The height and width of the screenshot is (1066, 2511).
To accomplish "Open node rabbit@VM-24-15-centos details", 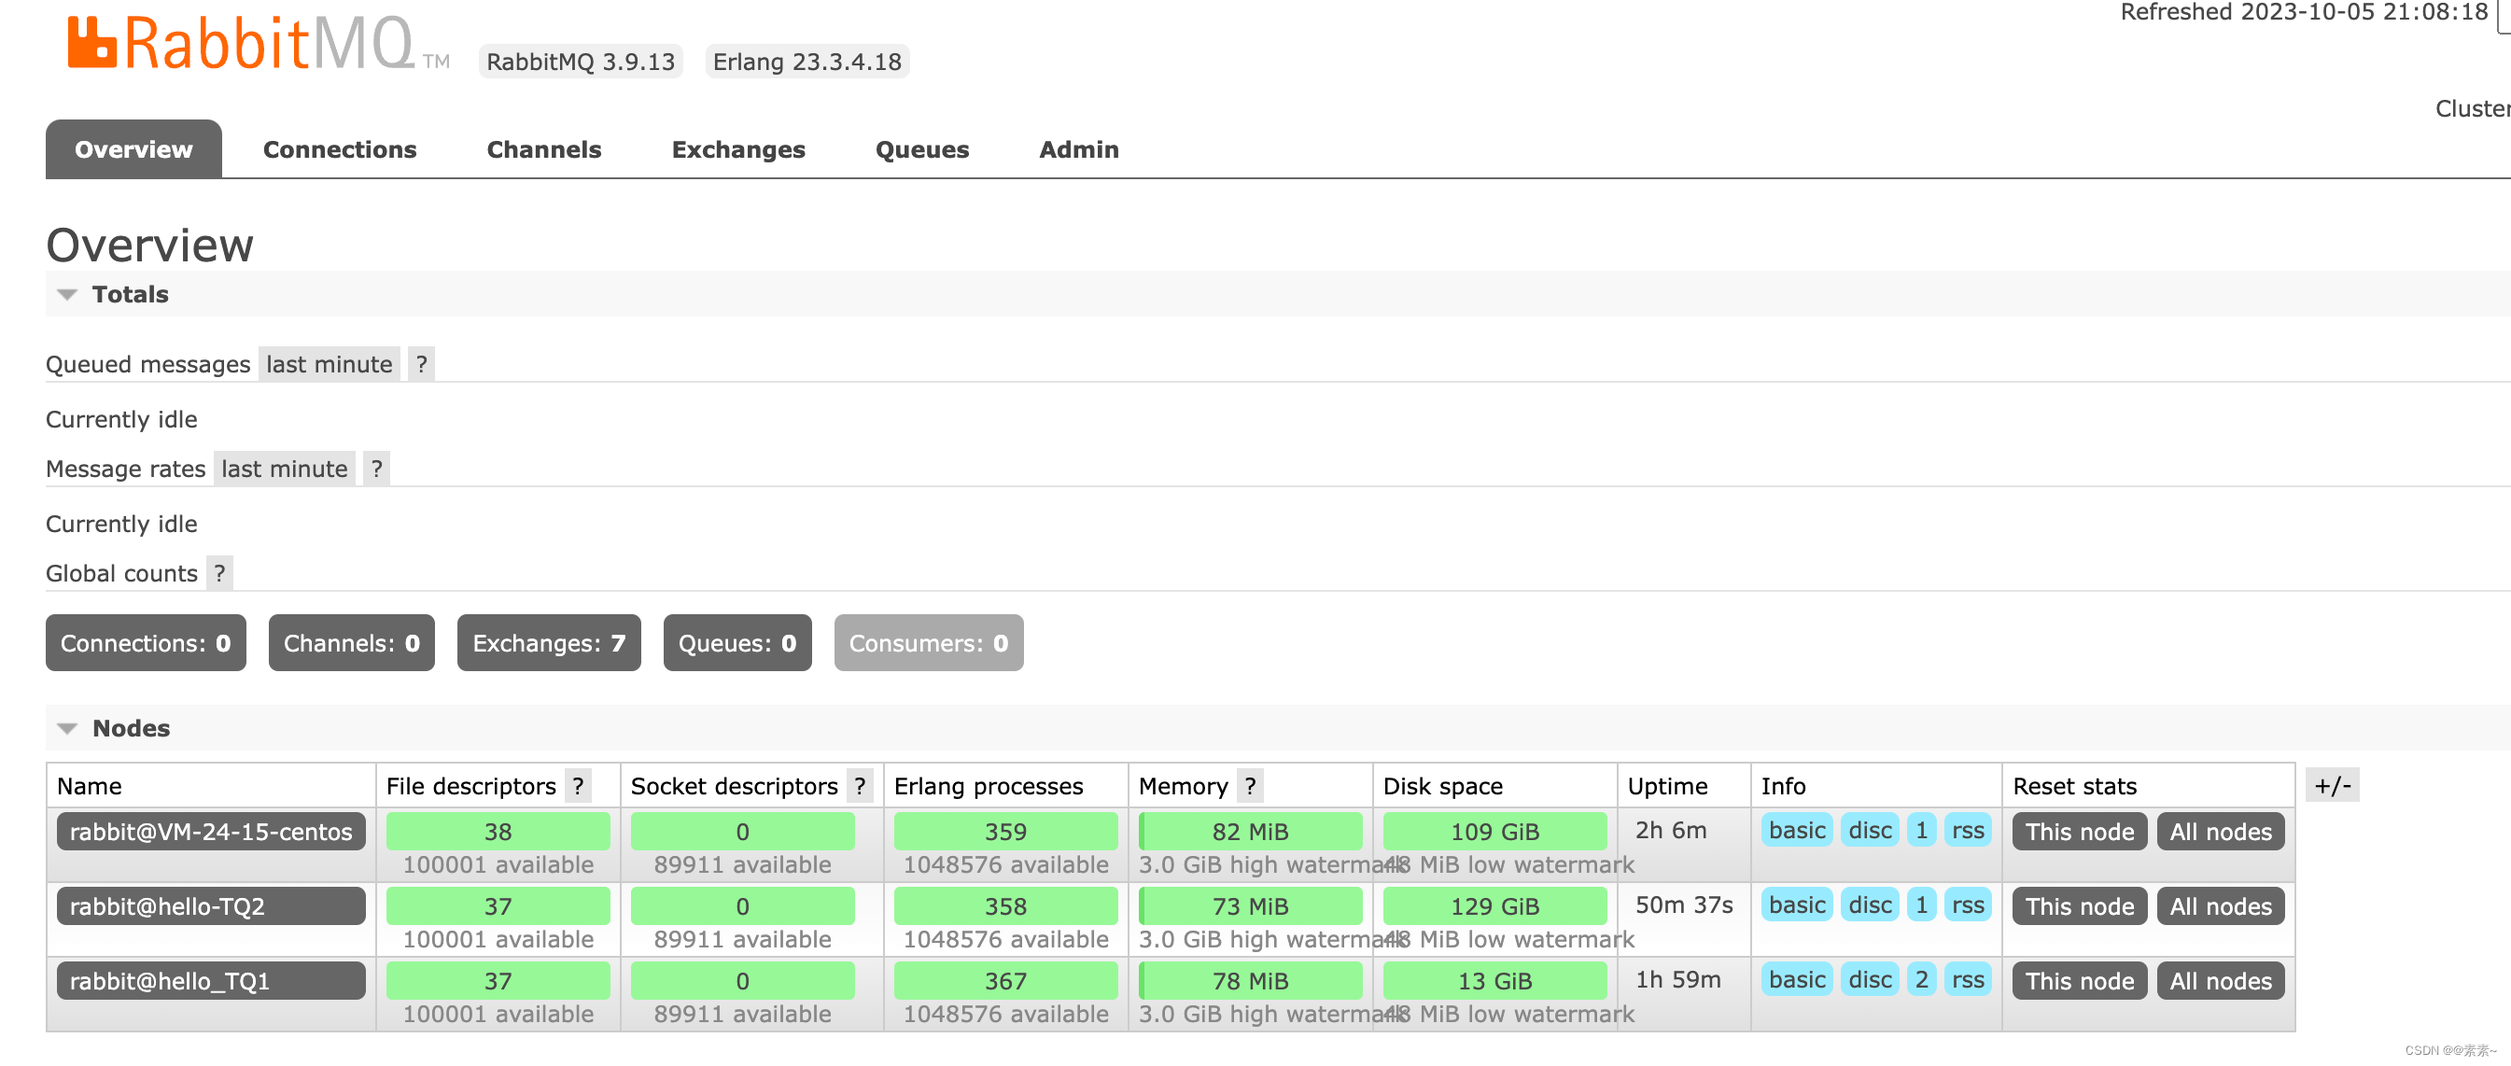I will 211,831.
